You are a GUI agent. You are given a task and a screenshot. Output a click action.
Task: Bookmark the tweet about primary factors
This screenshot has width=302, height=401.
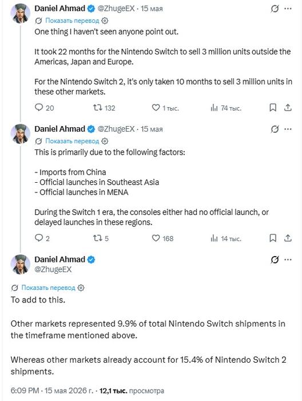click(x=273, y=238)
